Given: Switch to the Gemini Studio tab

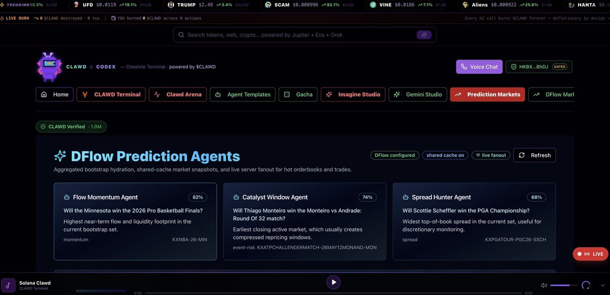Looking at the screenshot, I should [418, 95].
